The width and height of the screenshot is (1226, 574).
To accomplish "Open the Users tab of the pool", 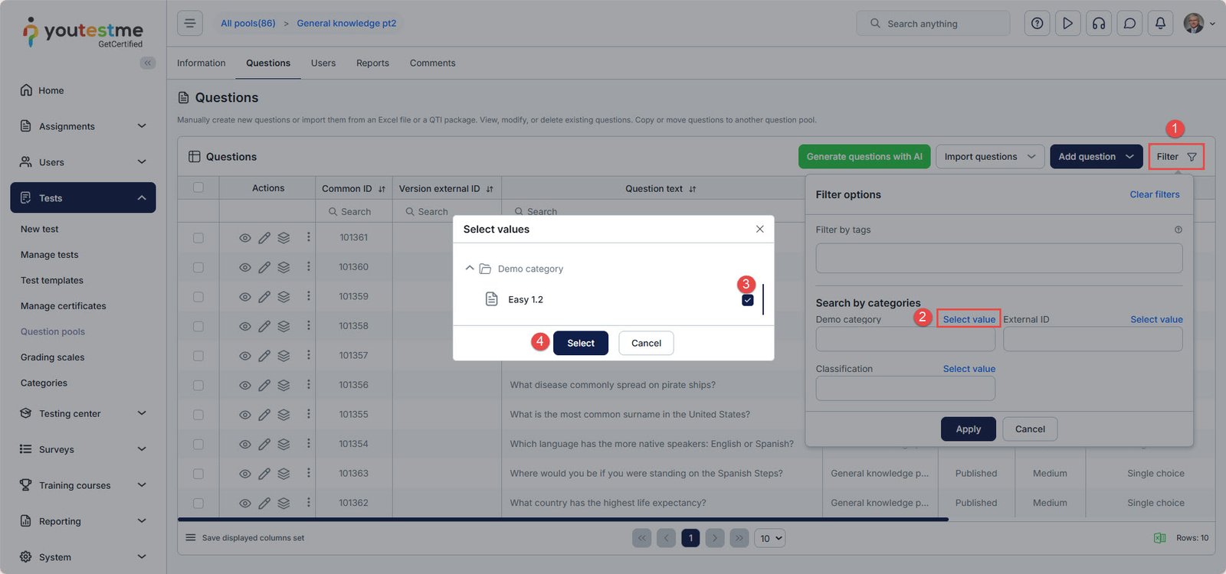I will [323, 64].
